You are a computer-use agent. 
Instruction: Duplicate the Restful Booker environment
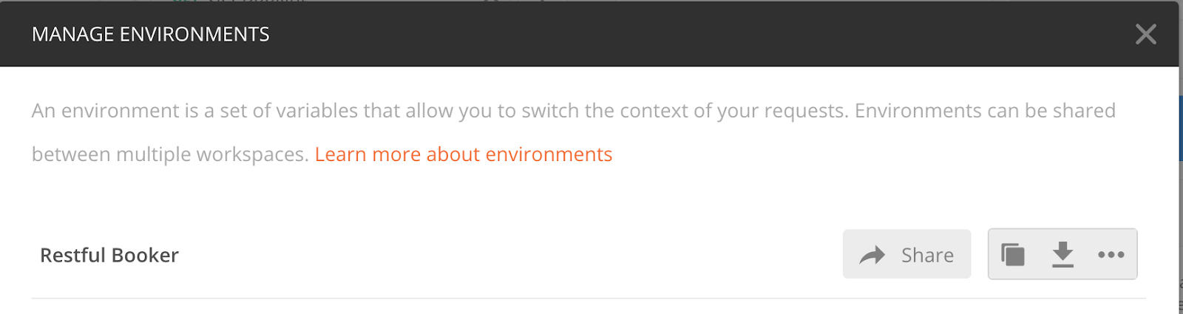pos(1013,255)
